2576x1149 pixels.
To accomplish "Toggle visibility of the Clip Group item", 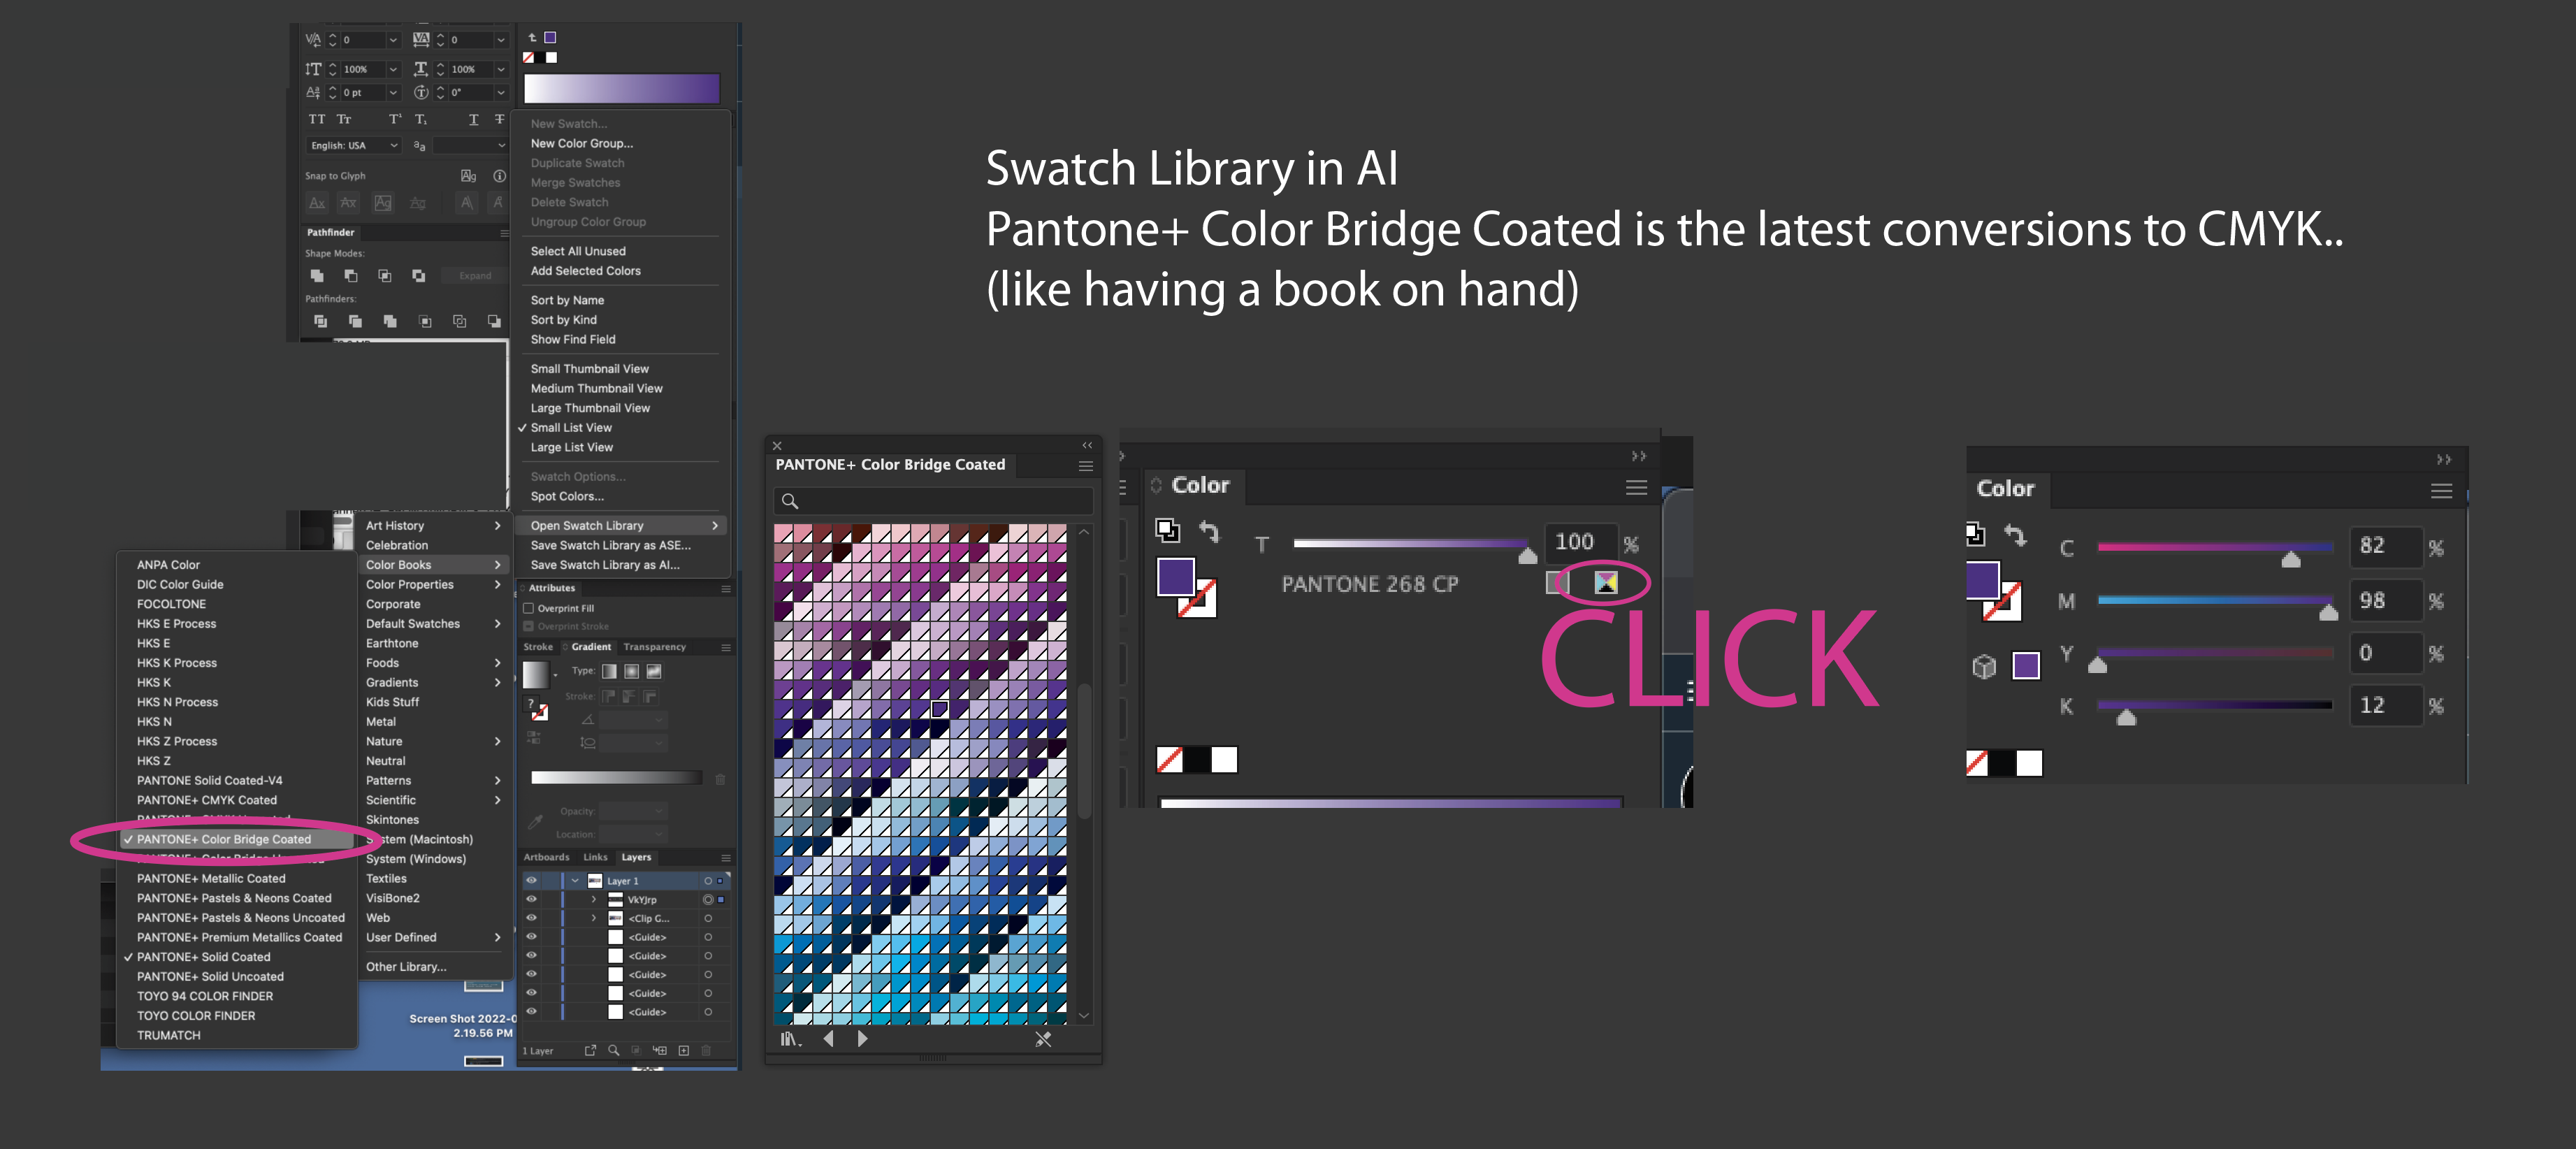I will (x=531, y=917).
